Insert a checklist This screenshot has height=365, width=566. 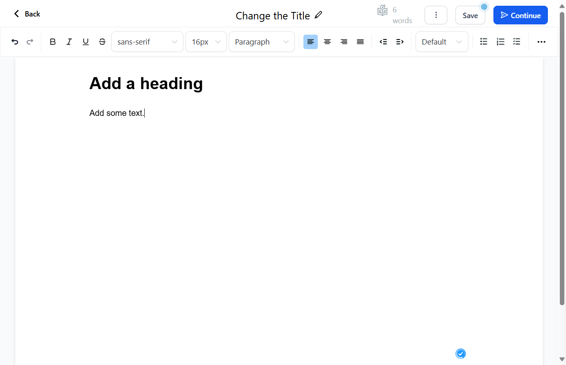[x=517, y=42]
